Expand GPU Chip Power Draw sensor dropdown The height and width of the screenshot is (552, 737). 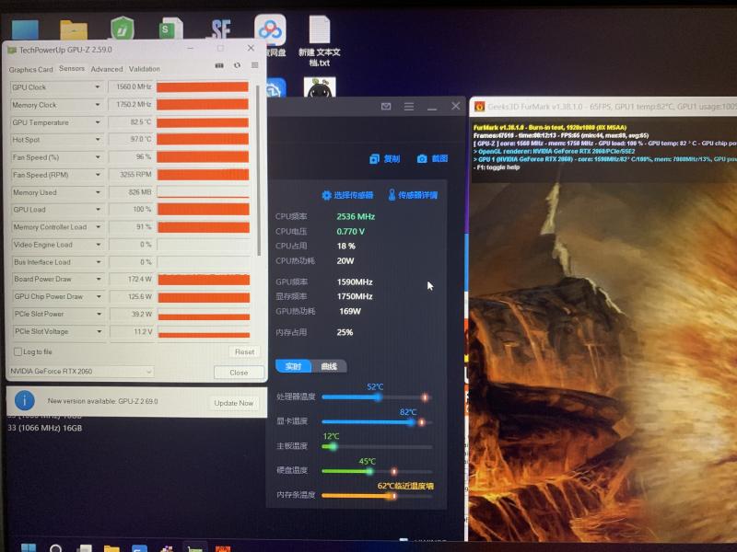tap(99, 296)
